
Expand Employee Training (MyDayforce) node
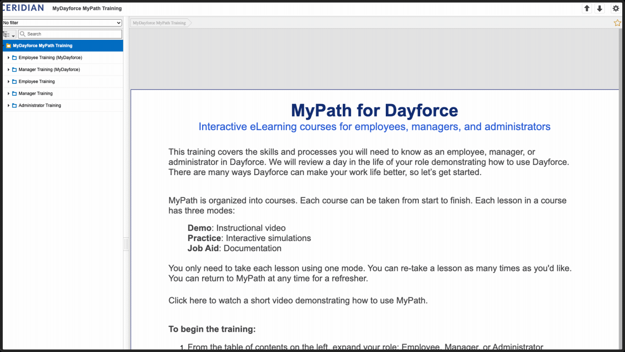[x=8, y=58]
